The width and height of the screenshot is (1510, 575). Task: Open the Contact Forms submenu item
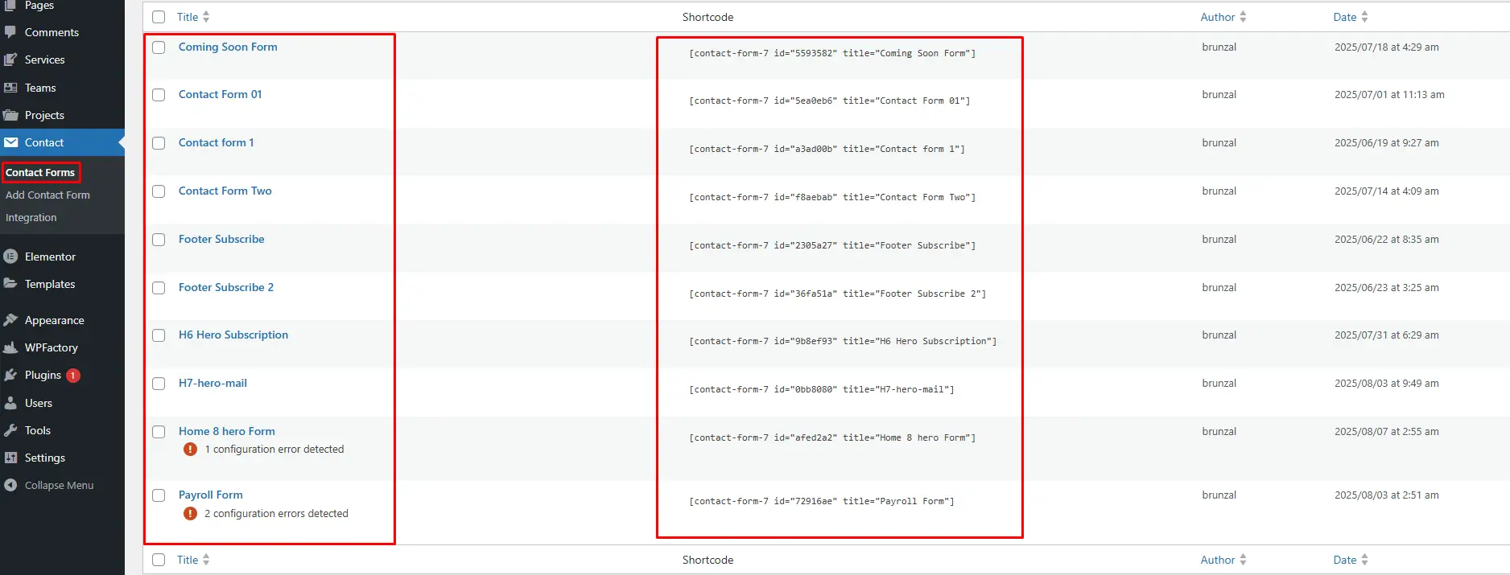pyautogui.click(x=40, y=172)
